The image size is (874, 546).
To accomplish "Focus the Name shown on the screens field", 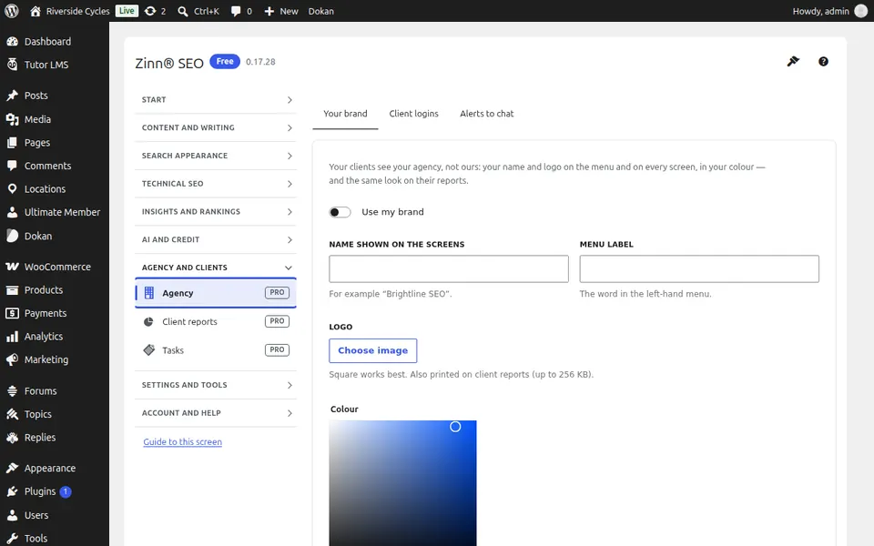I will pyautogui.click(x=449, y=269).
